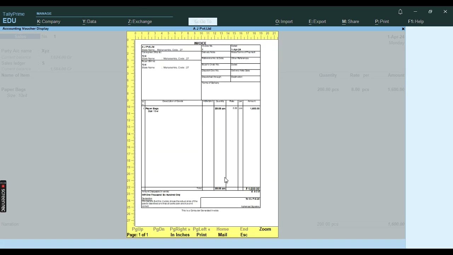Click Esc in preview footer
Image resolution: width=453 pixels, height=255 pixels.
point(244,235)
